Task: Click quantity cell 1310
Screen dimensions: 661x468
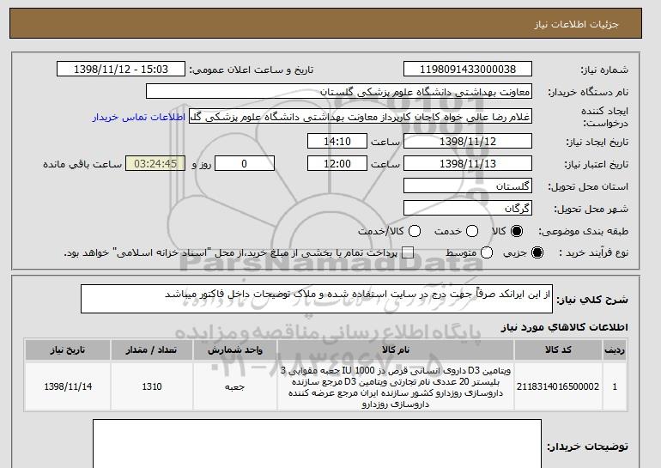Action: pos(152,386)
